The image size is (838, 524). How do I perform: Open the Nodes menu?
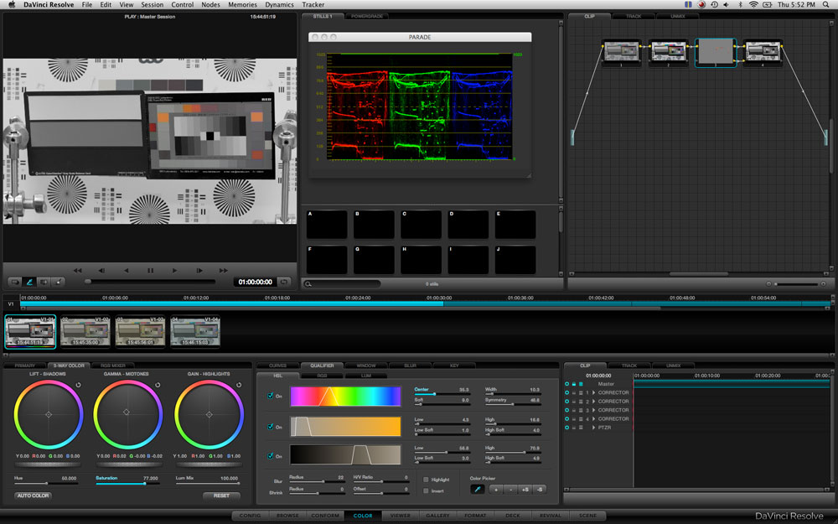click(x=210, y=5)
